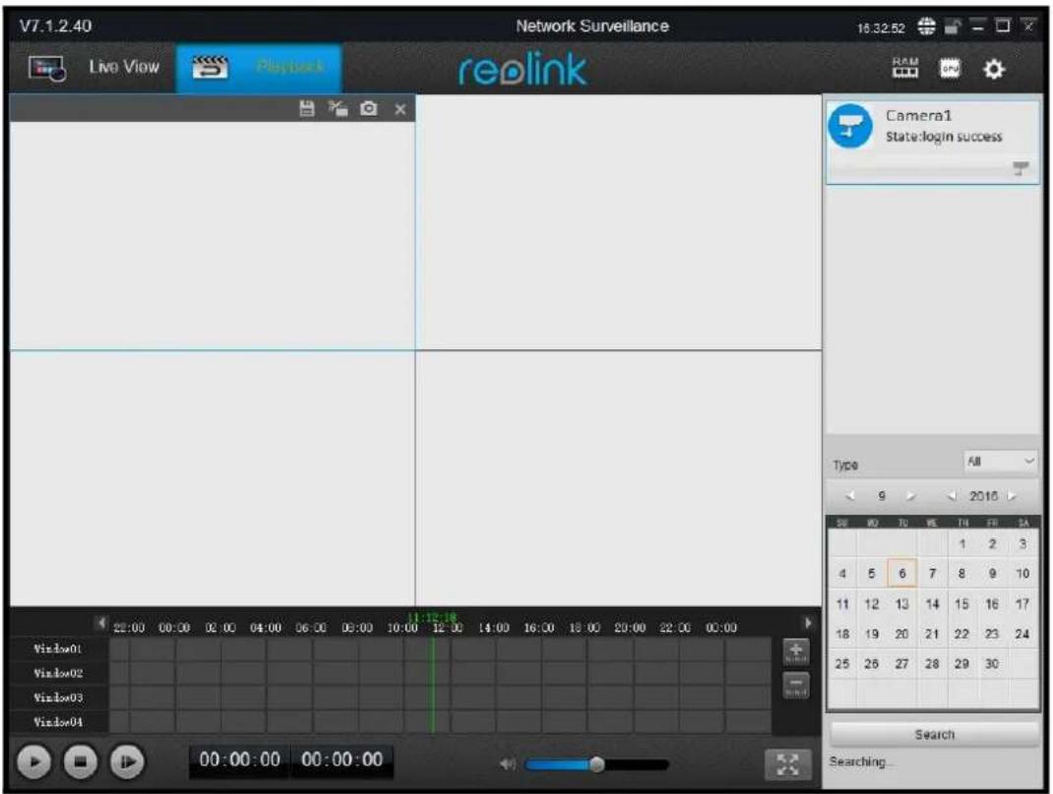1053x794 pixels.
Task: Go to the next month
Action: (x=910, y=496)
